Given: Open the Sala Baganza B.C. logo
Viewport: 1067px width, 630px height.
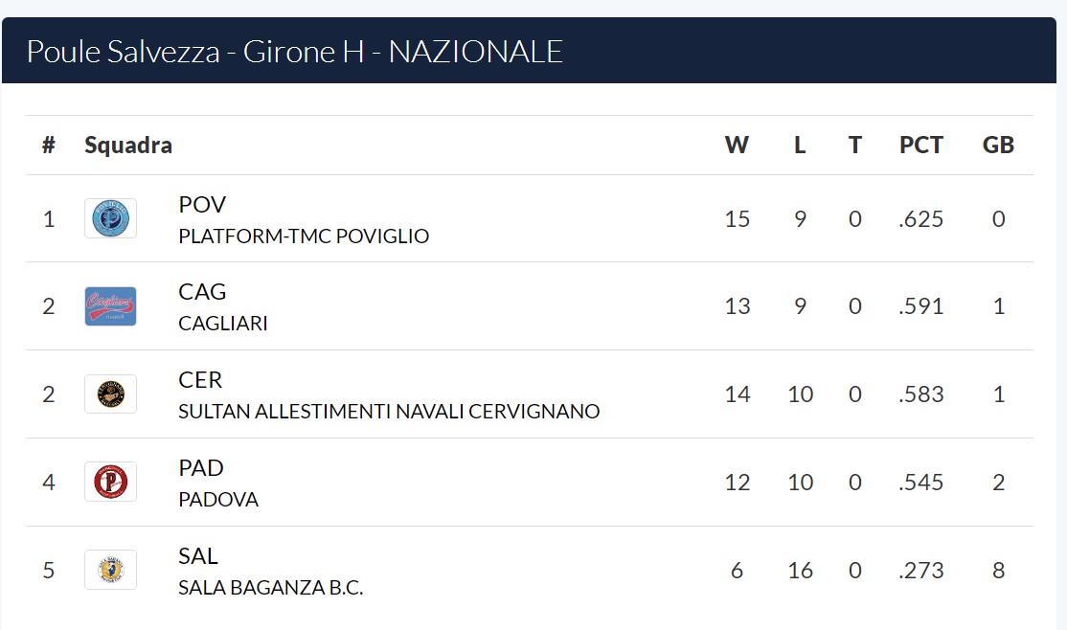Looking at the screenshot, I should coord(110,570).
